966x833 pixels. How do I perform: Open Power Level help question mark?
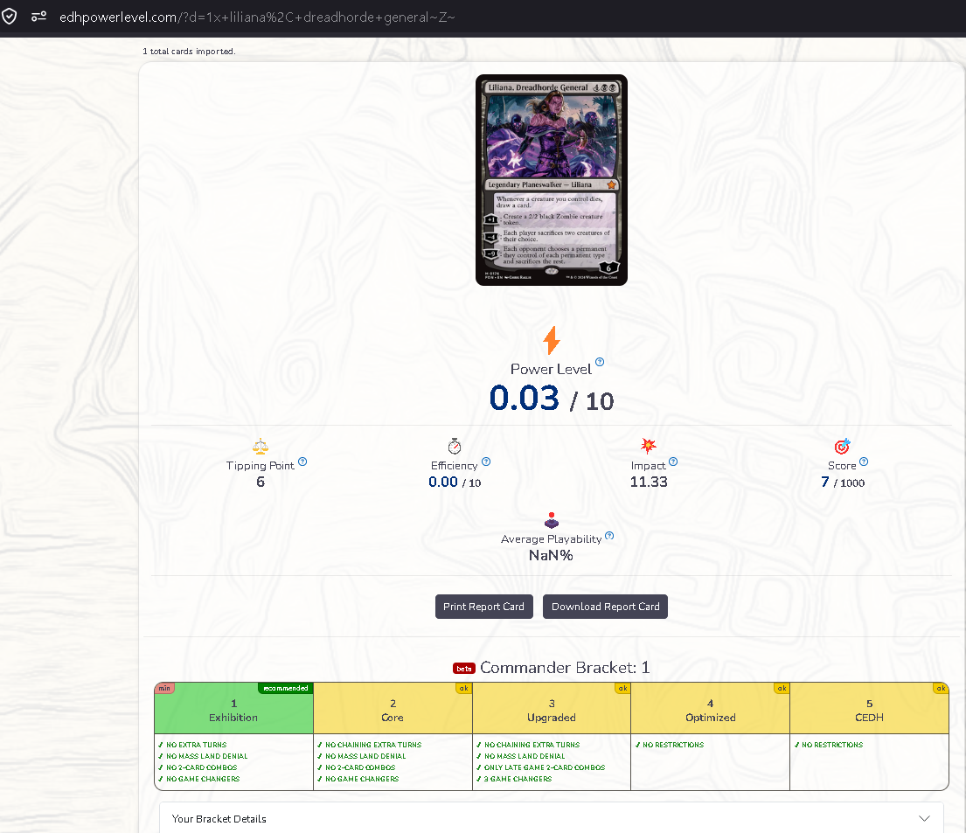[600, 362]
